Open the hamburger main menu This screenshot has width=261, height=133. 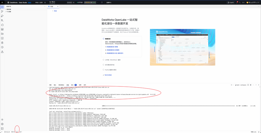pos(2,2)
